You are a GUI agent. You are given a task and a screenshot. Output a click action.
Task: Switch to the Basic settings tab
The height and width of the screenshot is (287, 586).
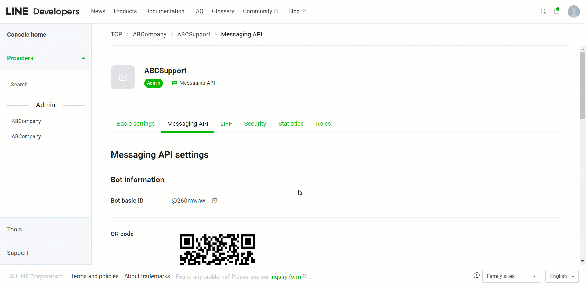(x=136, y=124)
